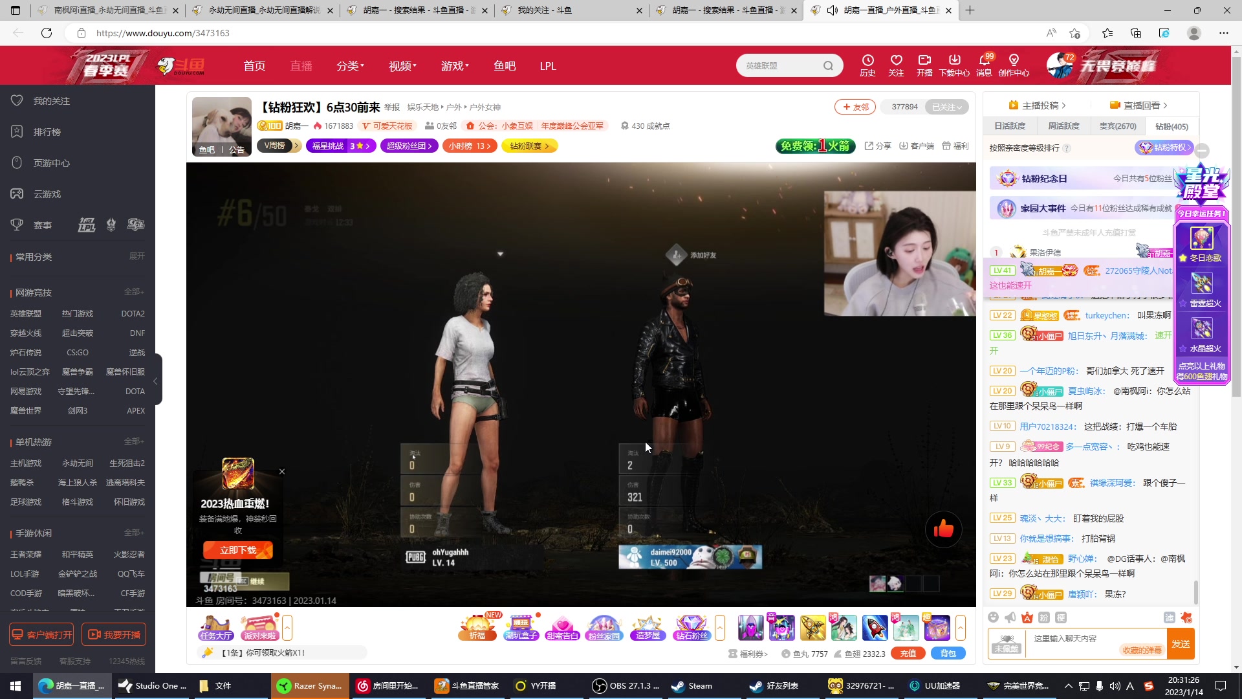The image size is (1242, 699).
Task: Switch to the 贵宾(2670) tab
Action: (x=1118, y=126)
